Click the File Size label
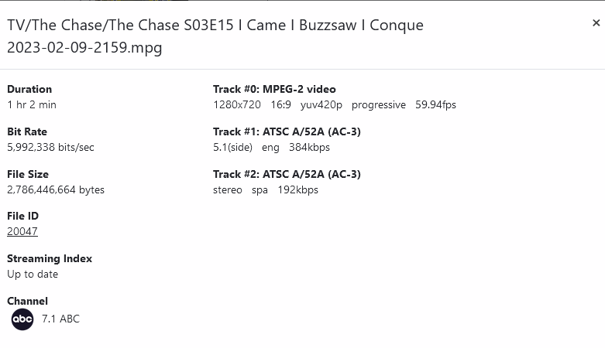This screenshot has width=605, height=348. pyautogui.click(x=28, y=174)
